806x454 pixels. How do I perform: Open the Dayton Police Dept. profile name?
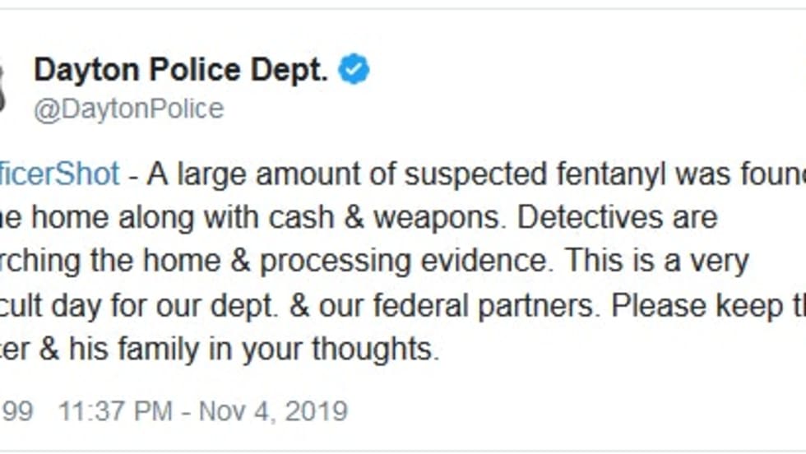pyautogui.click(x=181, y=72)
